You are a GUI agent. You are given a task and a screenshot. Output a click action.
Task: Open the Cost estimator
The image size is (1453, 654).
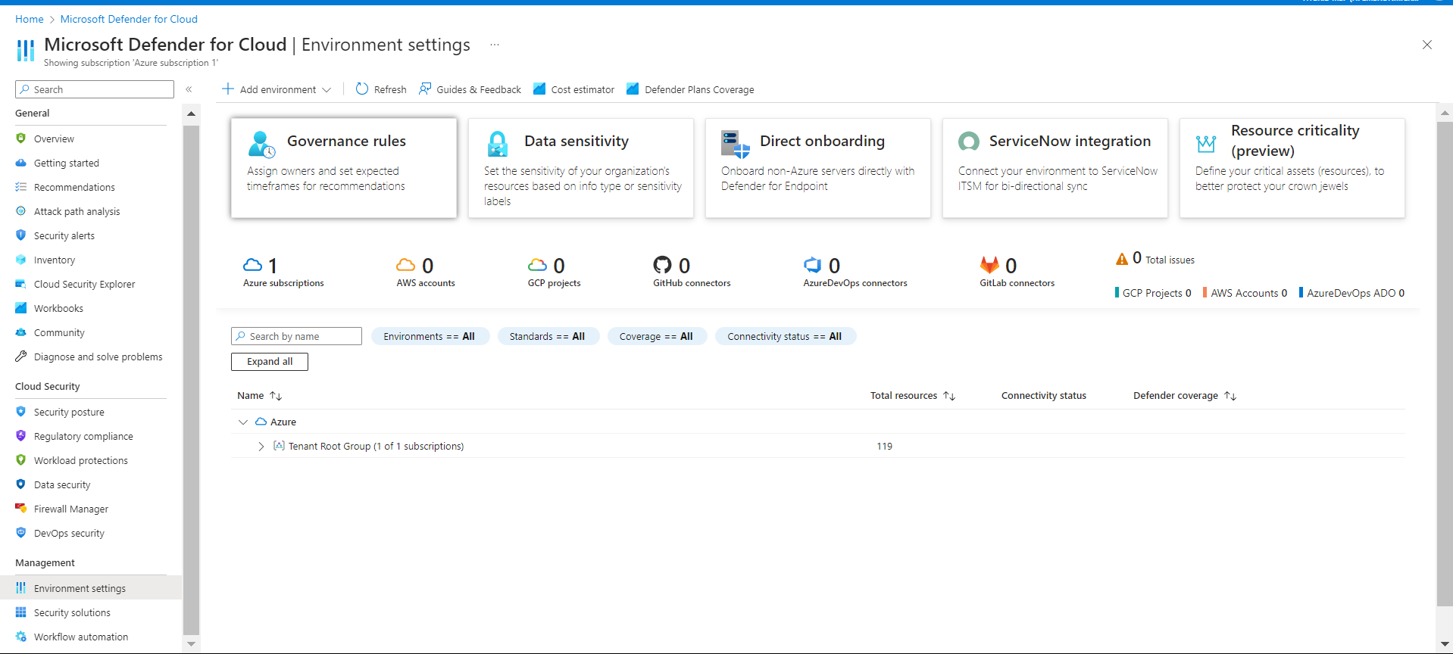tap(573, 89)
